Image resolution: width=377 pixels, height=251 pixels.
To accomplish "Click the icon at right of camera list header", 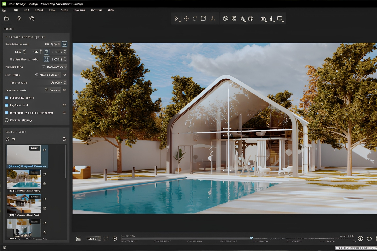I will click(64, 139).
